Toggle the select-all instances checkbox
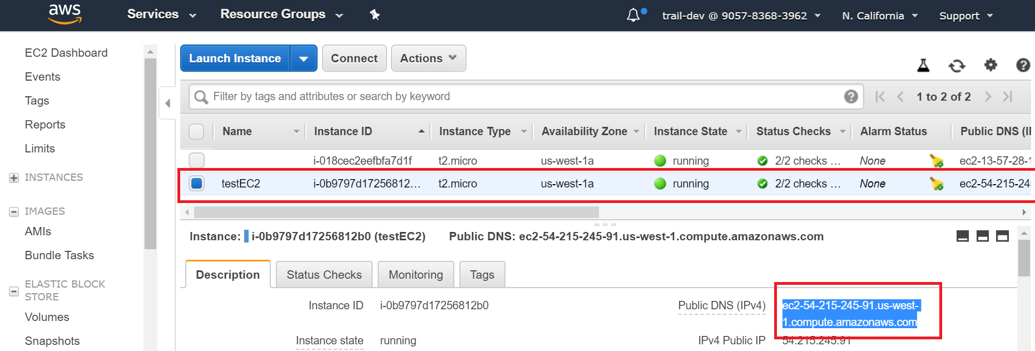The height and width of the screenshot is (351, 1035). coord(196,131)
